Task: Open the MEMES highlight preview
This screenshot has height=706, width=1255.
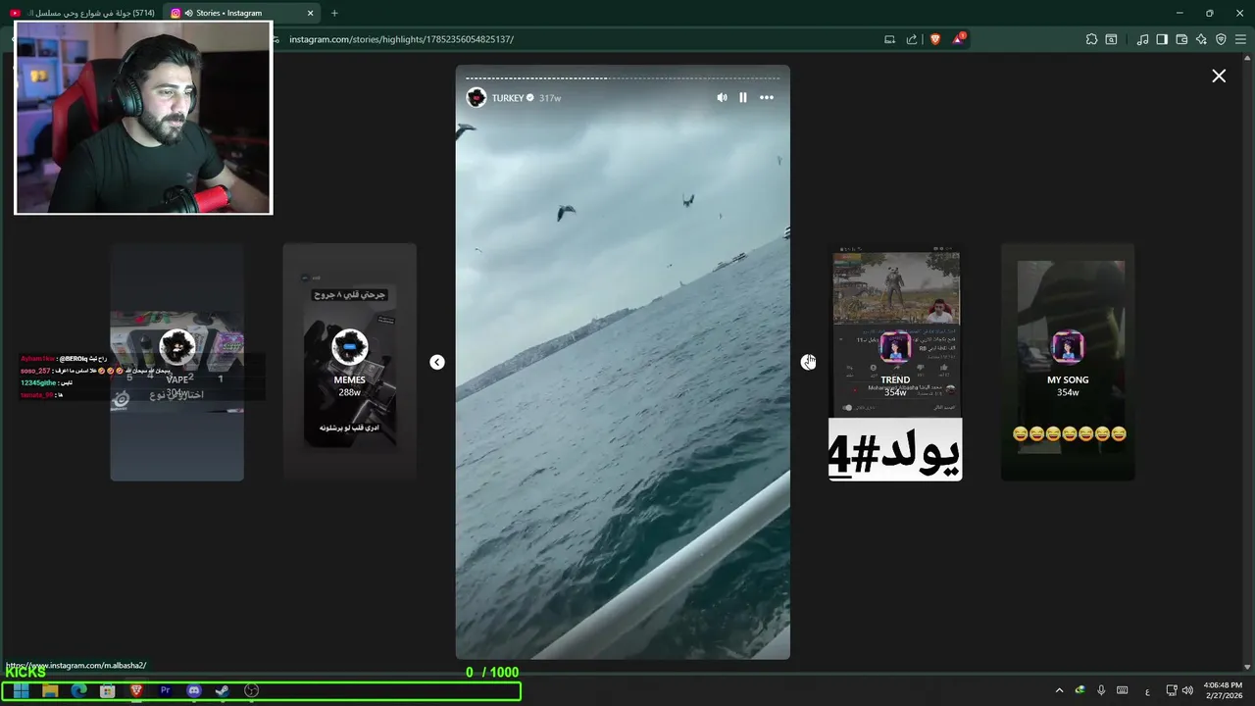Action: 350,362
